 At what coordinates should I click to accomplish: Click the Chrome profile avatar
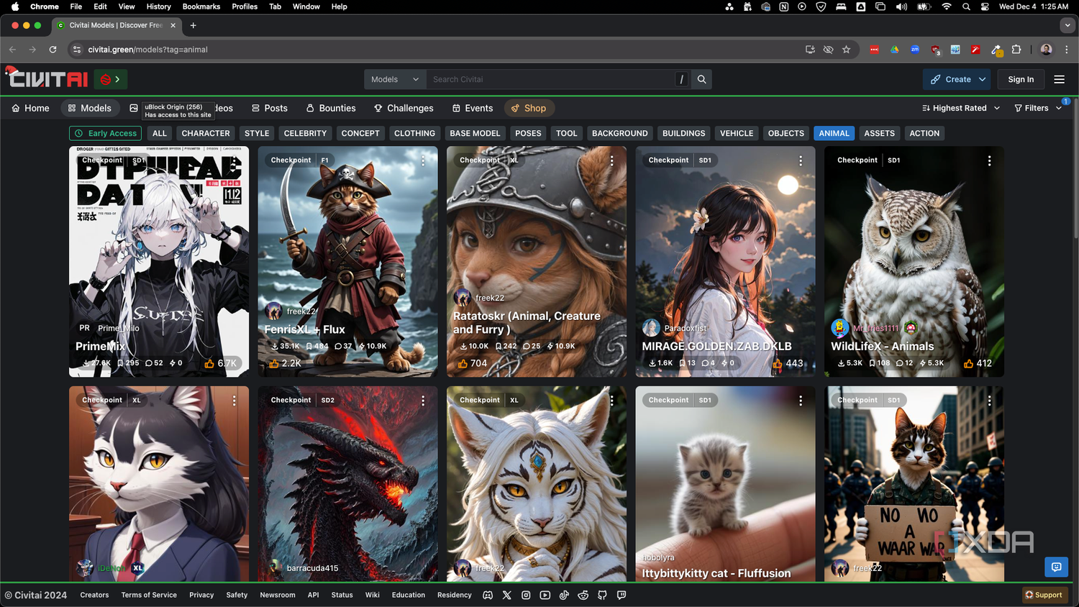tap(1047, 50)
